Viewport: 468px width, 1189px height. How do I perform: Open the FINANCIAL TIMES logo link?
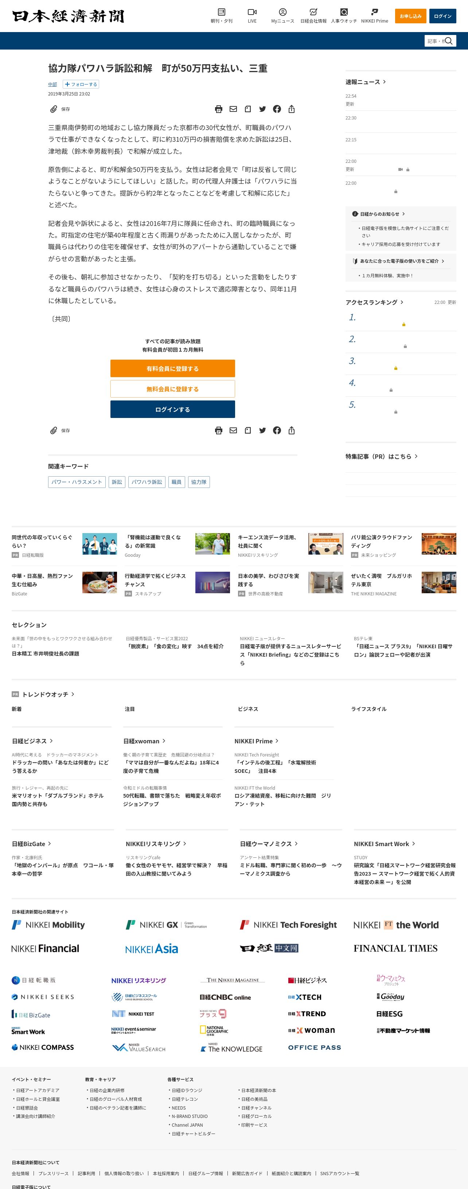395,948
